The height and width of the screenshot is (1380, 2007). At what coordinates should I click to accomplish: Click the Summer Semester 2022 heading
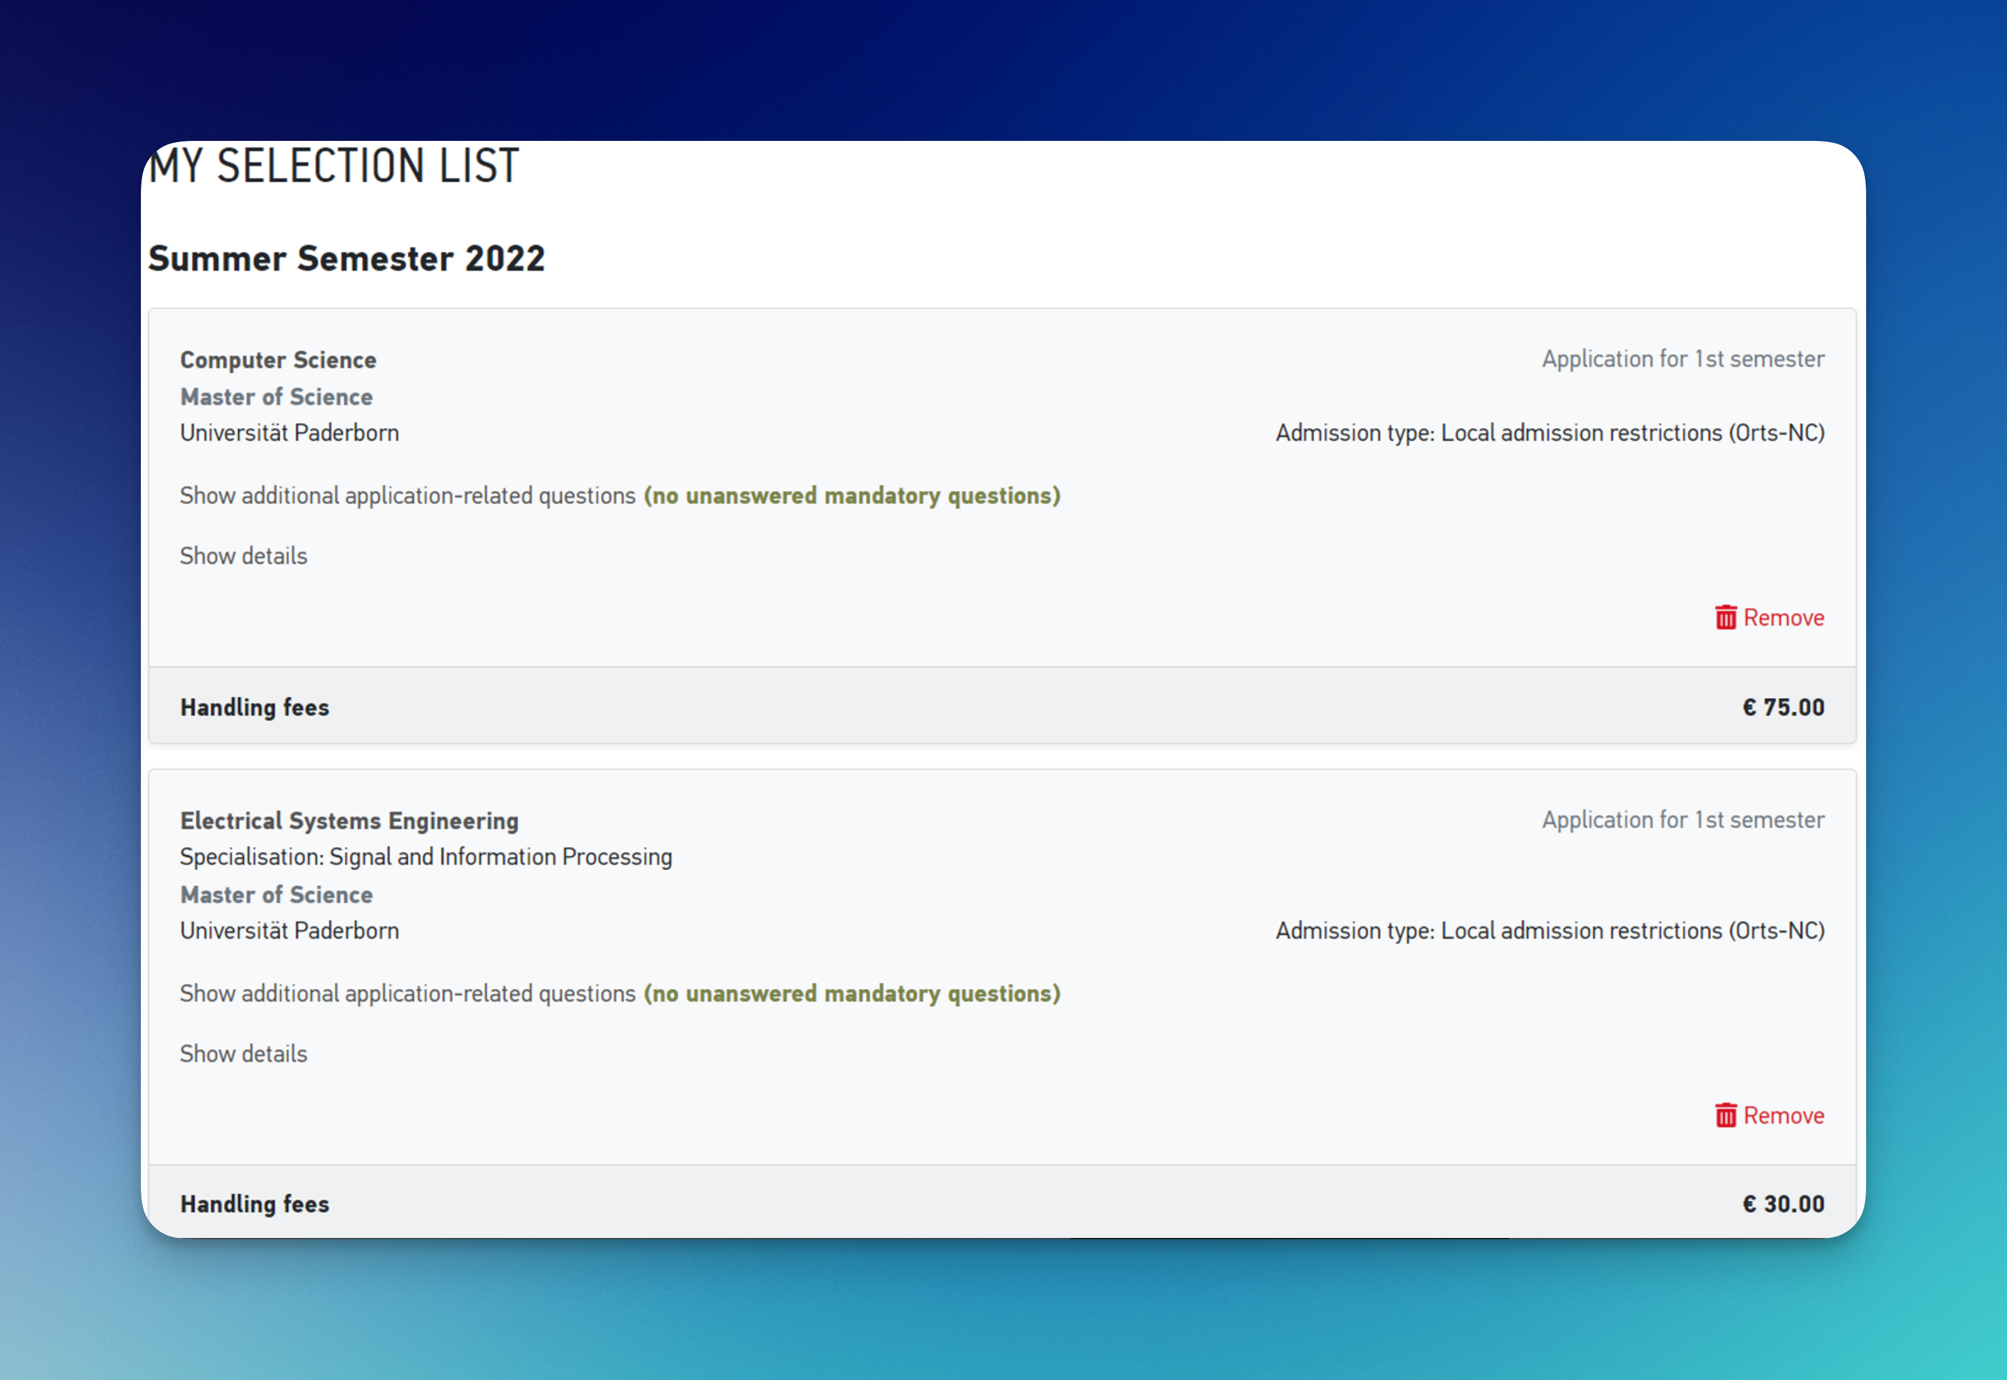[347, 259]
